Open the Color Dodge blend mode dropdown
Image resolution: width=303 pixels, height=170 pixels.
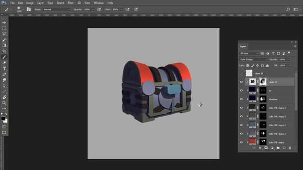(253, 59)
